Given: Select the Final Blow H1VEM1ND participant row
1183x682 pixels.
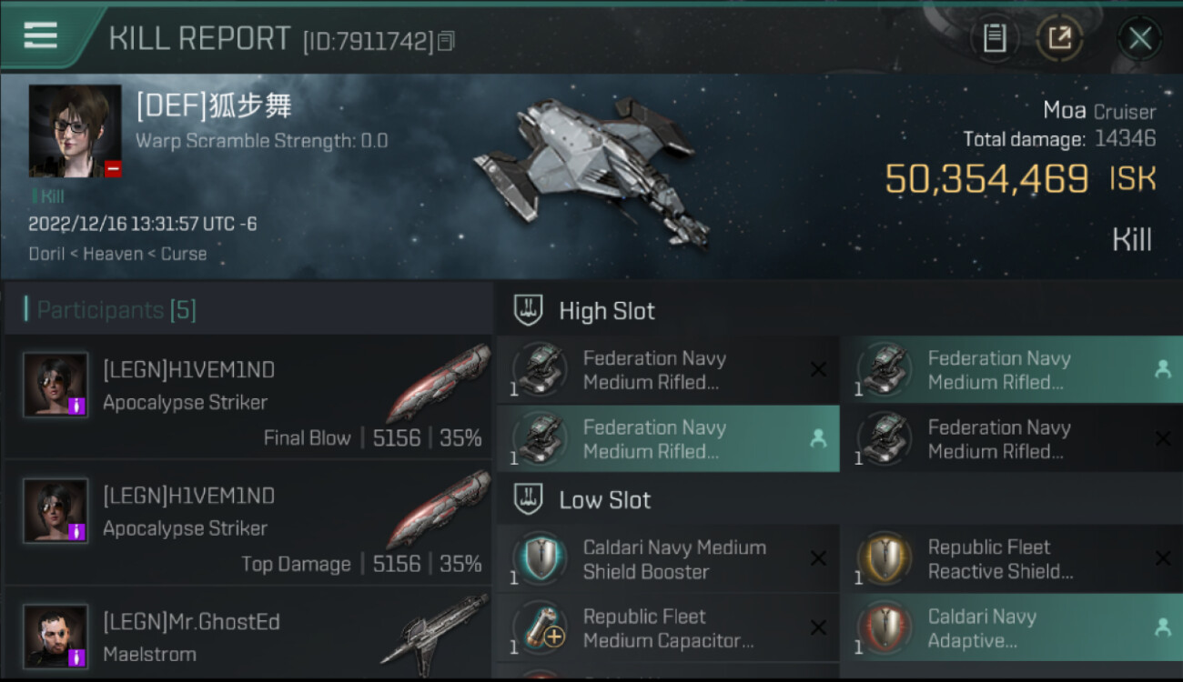Looking at the screenshot, I should pos(248,397).
